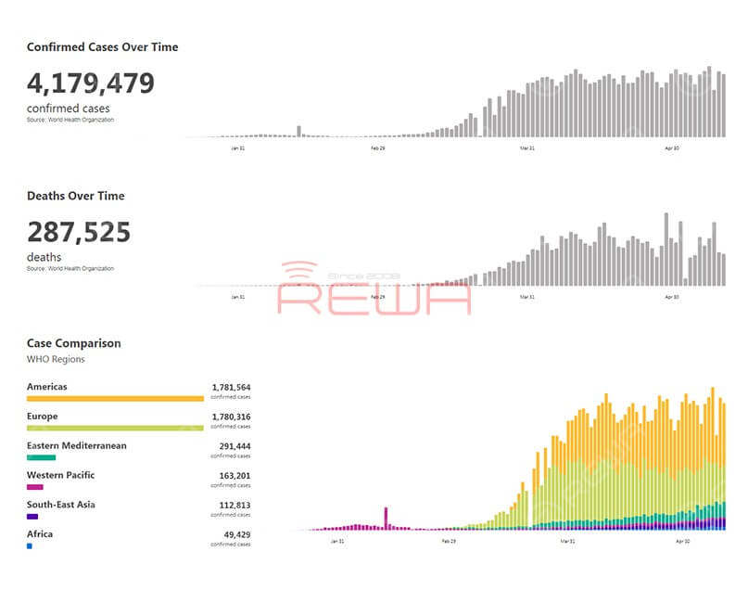Click the "WHO Regions" subtitle

pyautogui.click(x=56, y=359)
